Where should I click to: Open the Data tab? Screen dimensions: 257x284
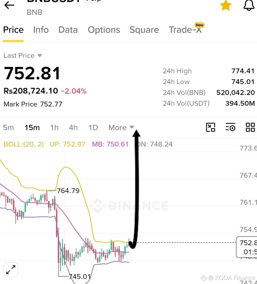68,30
